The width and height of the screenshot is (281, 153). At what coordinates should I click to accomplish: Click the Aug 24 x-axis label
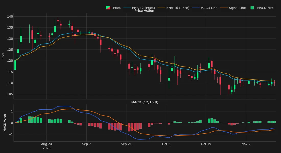coord(46,144)
